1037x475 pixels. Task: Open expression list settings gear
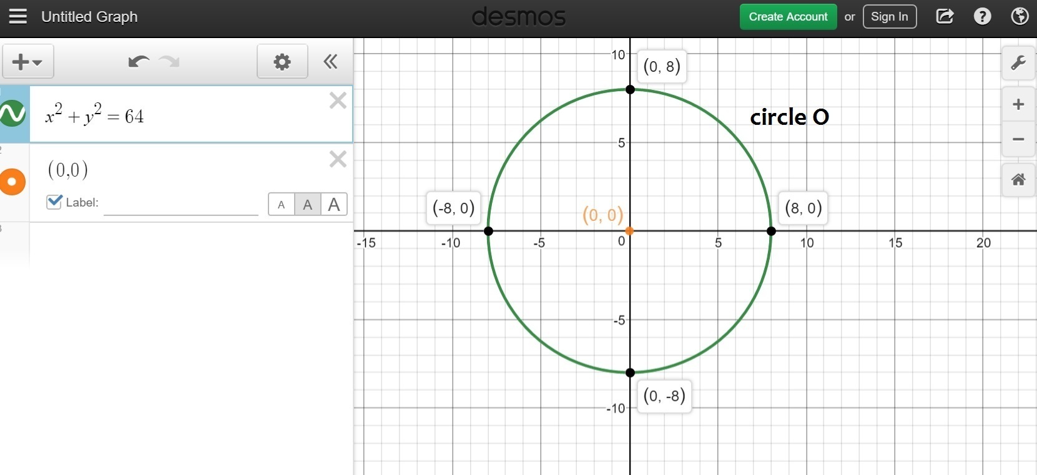[x=282, y=61]
